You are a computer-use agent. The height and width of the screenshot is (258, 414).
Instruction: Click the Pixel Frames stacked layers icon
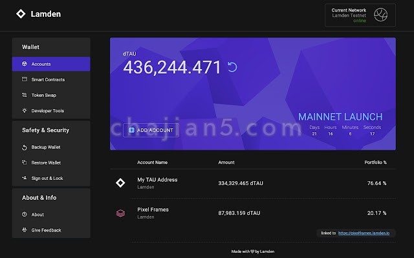point(120,213)
